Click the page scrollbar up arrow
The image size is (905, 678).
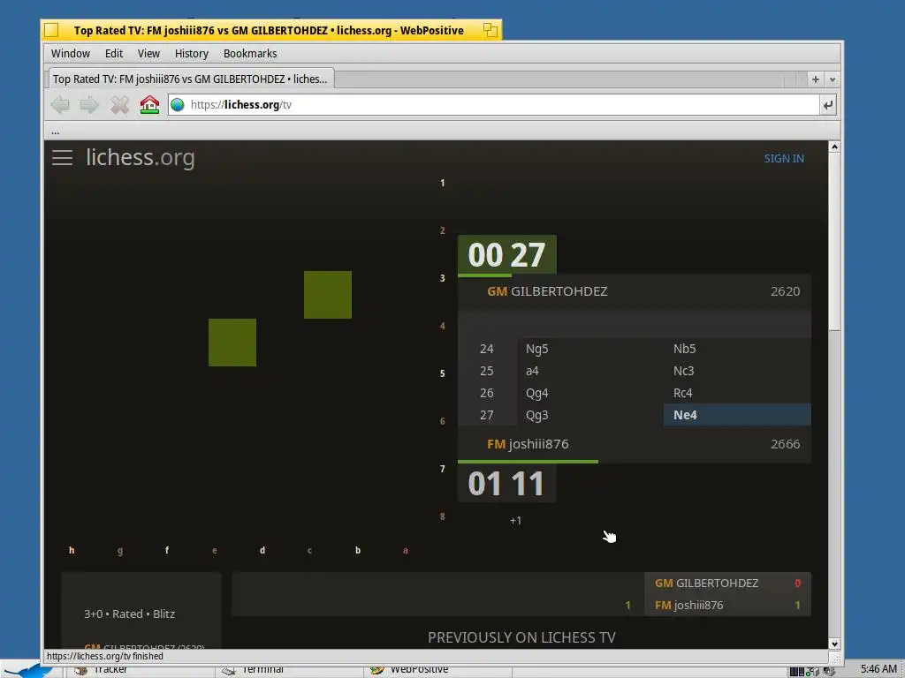click(x=834, y=147)
